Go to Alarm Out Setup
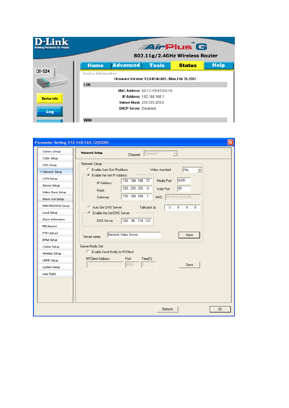 55,199
